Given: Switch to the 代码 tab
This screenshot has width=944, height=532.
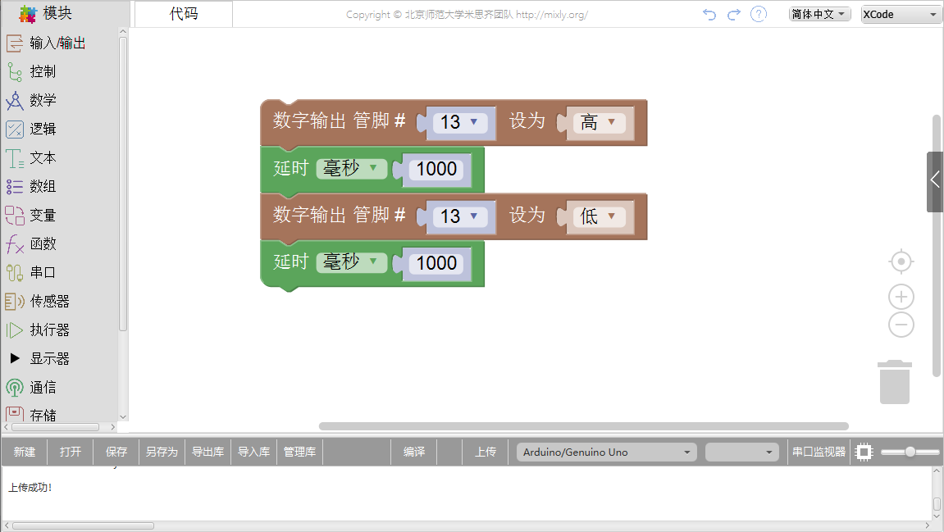Looking at the screenshot, I should click(x=184, y=14).
